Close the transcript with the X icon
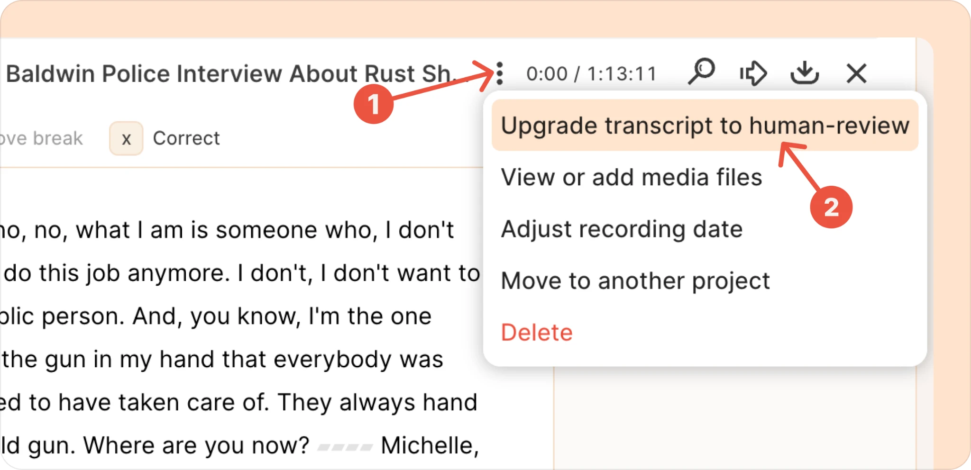The height and width of the screenshot is (470, 971). (x=856, y=73)
